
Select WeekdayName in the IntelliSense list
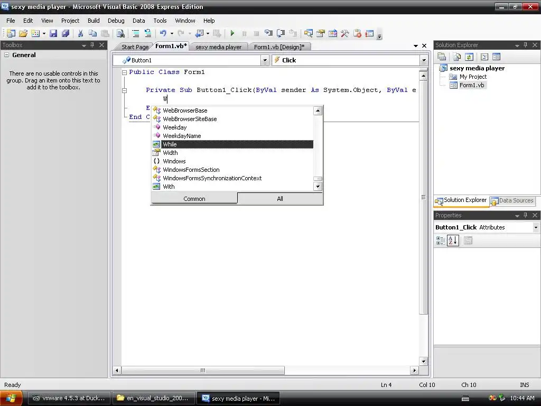(233, 136)
